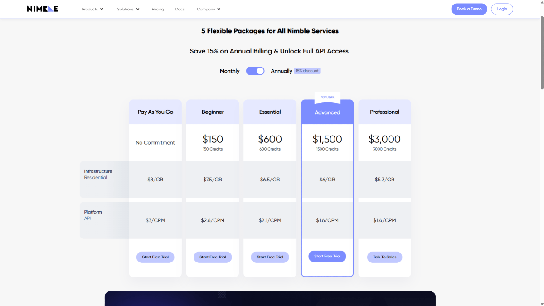The height and width of the screenshot is (306, 544).
Task: Click the $1.6/CPM API rate
Action: click(327, 220)
